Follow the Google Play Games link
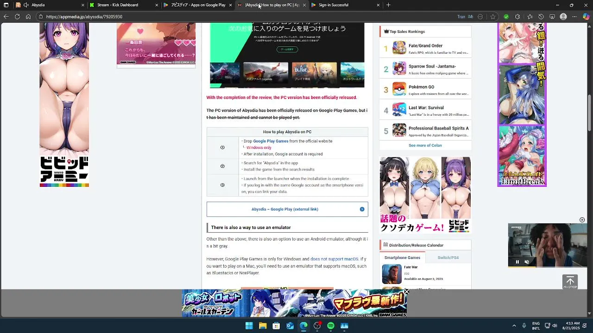 coord(271,141)
